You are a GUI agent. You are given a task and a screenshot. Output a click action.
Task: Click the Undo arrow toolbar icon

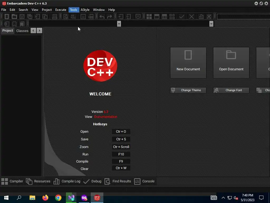point(102,17)
